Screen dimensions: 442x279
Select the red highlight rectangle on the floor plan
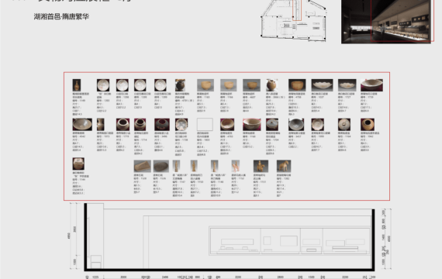click(x=297, y=10)
